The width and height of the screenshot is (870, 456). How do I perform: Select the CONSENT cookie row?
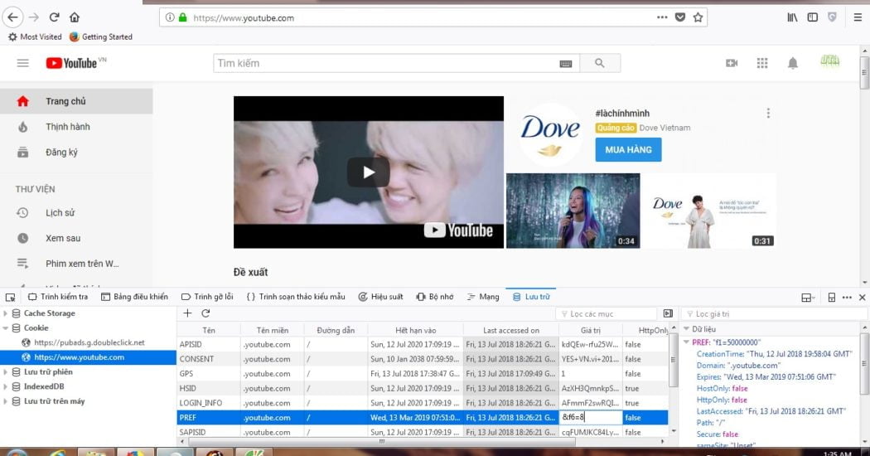coord(423,359)
